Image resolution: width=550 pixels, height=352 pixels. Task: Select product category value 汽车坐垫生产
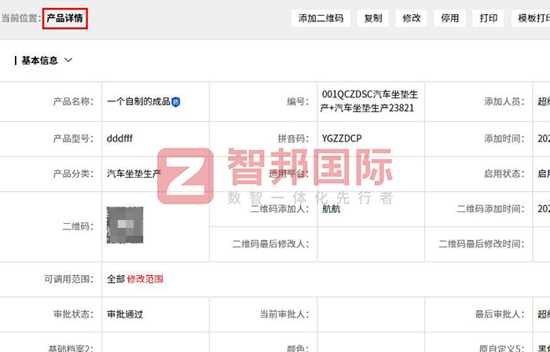134,174
